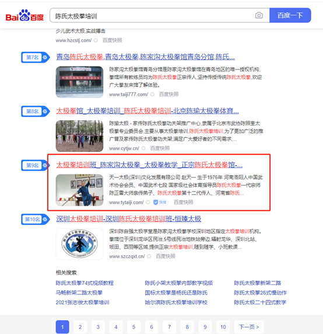Click the thumbnail of the martial artist with sword
Image resolution: width=323 pixels, height=334 pixels.
[79, 190]
